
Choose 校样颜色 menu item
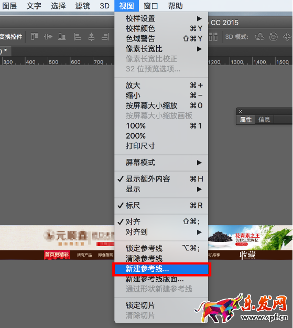[161, 28]
